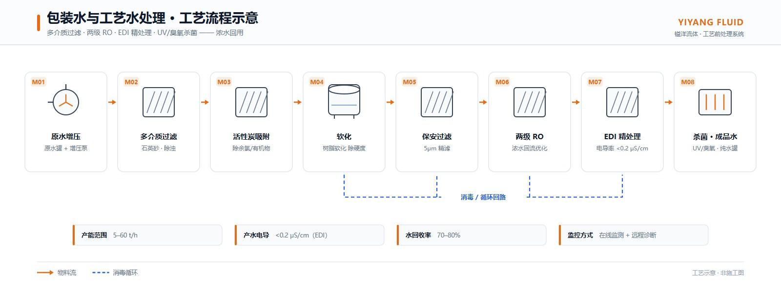The width and height of the screenshot is (781, 292).
Task: Click the main title 包装水与工艺水处理
Action: tap(152, 18)
